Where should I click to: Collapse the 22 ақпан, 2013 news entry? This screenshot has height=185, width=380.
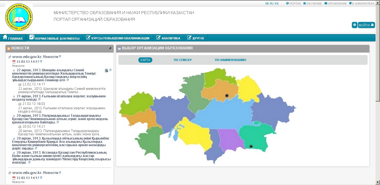(x=14, y=70)
